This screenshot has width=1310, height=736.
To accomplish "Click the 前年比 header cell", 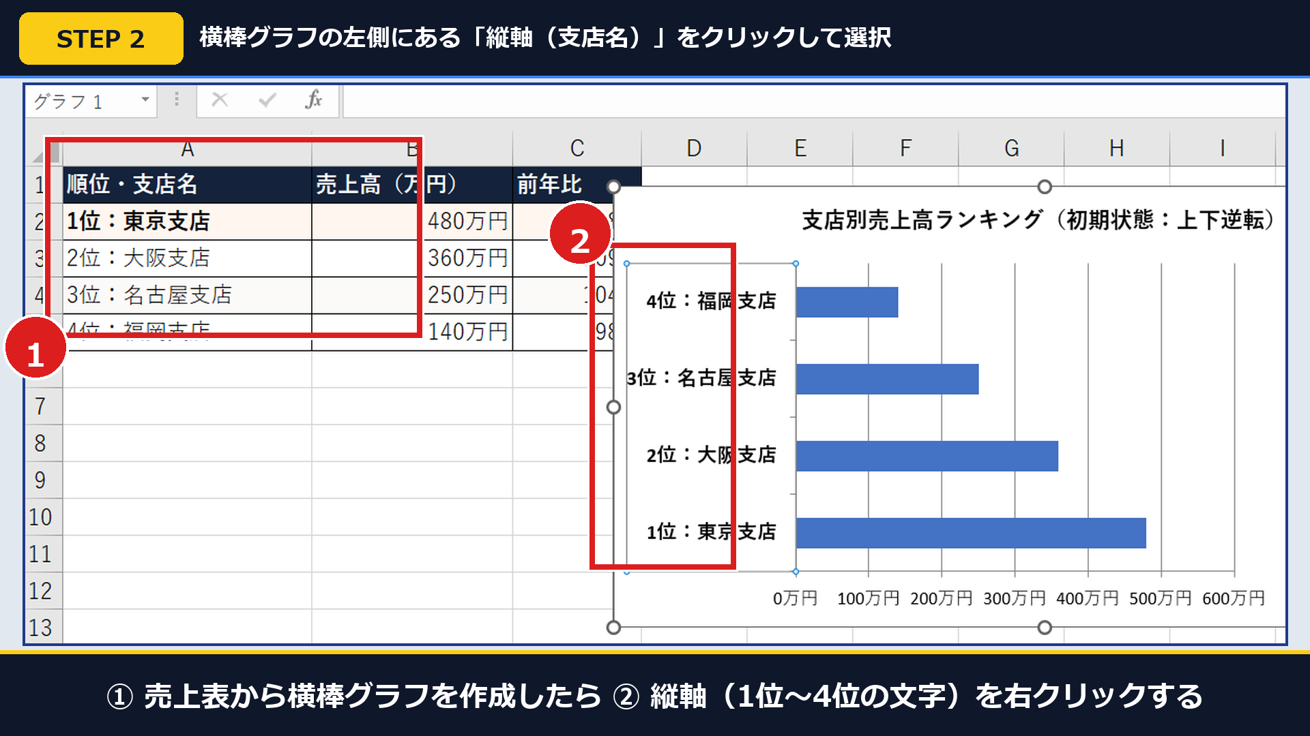I will click(577, 184).
